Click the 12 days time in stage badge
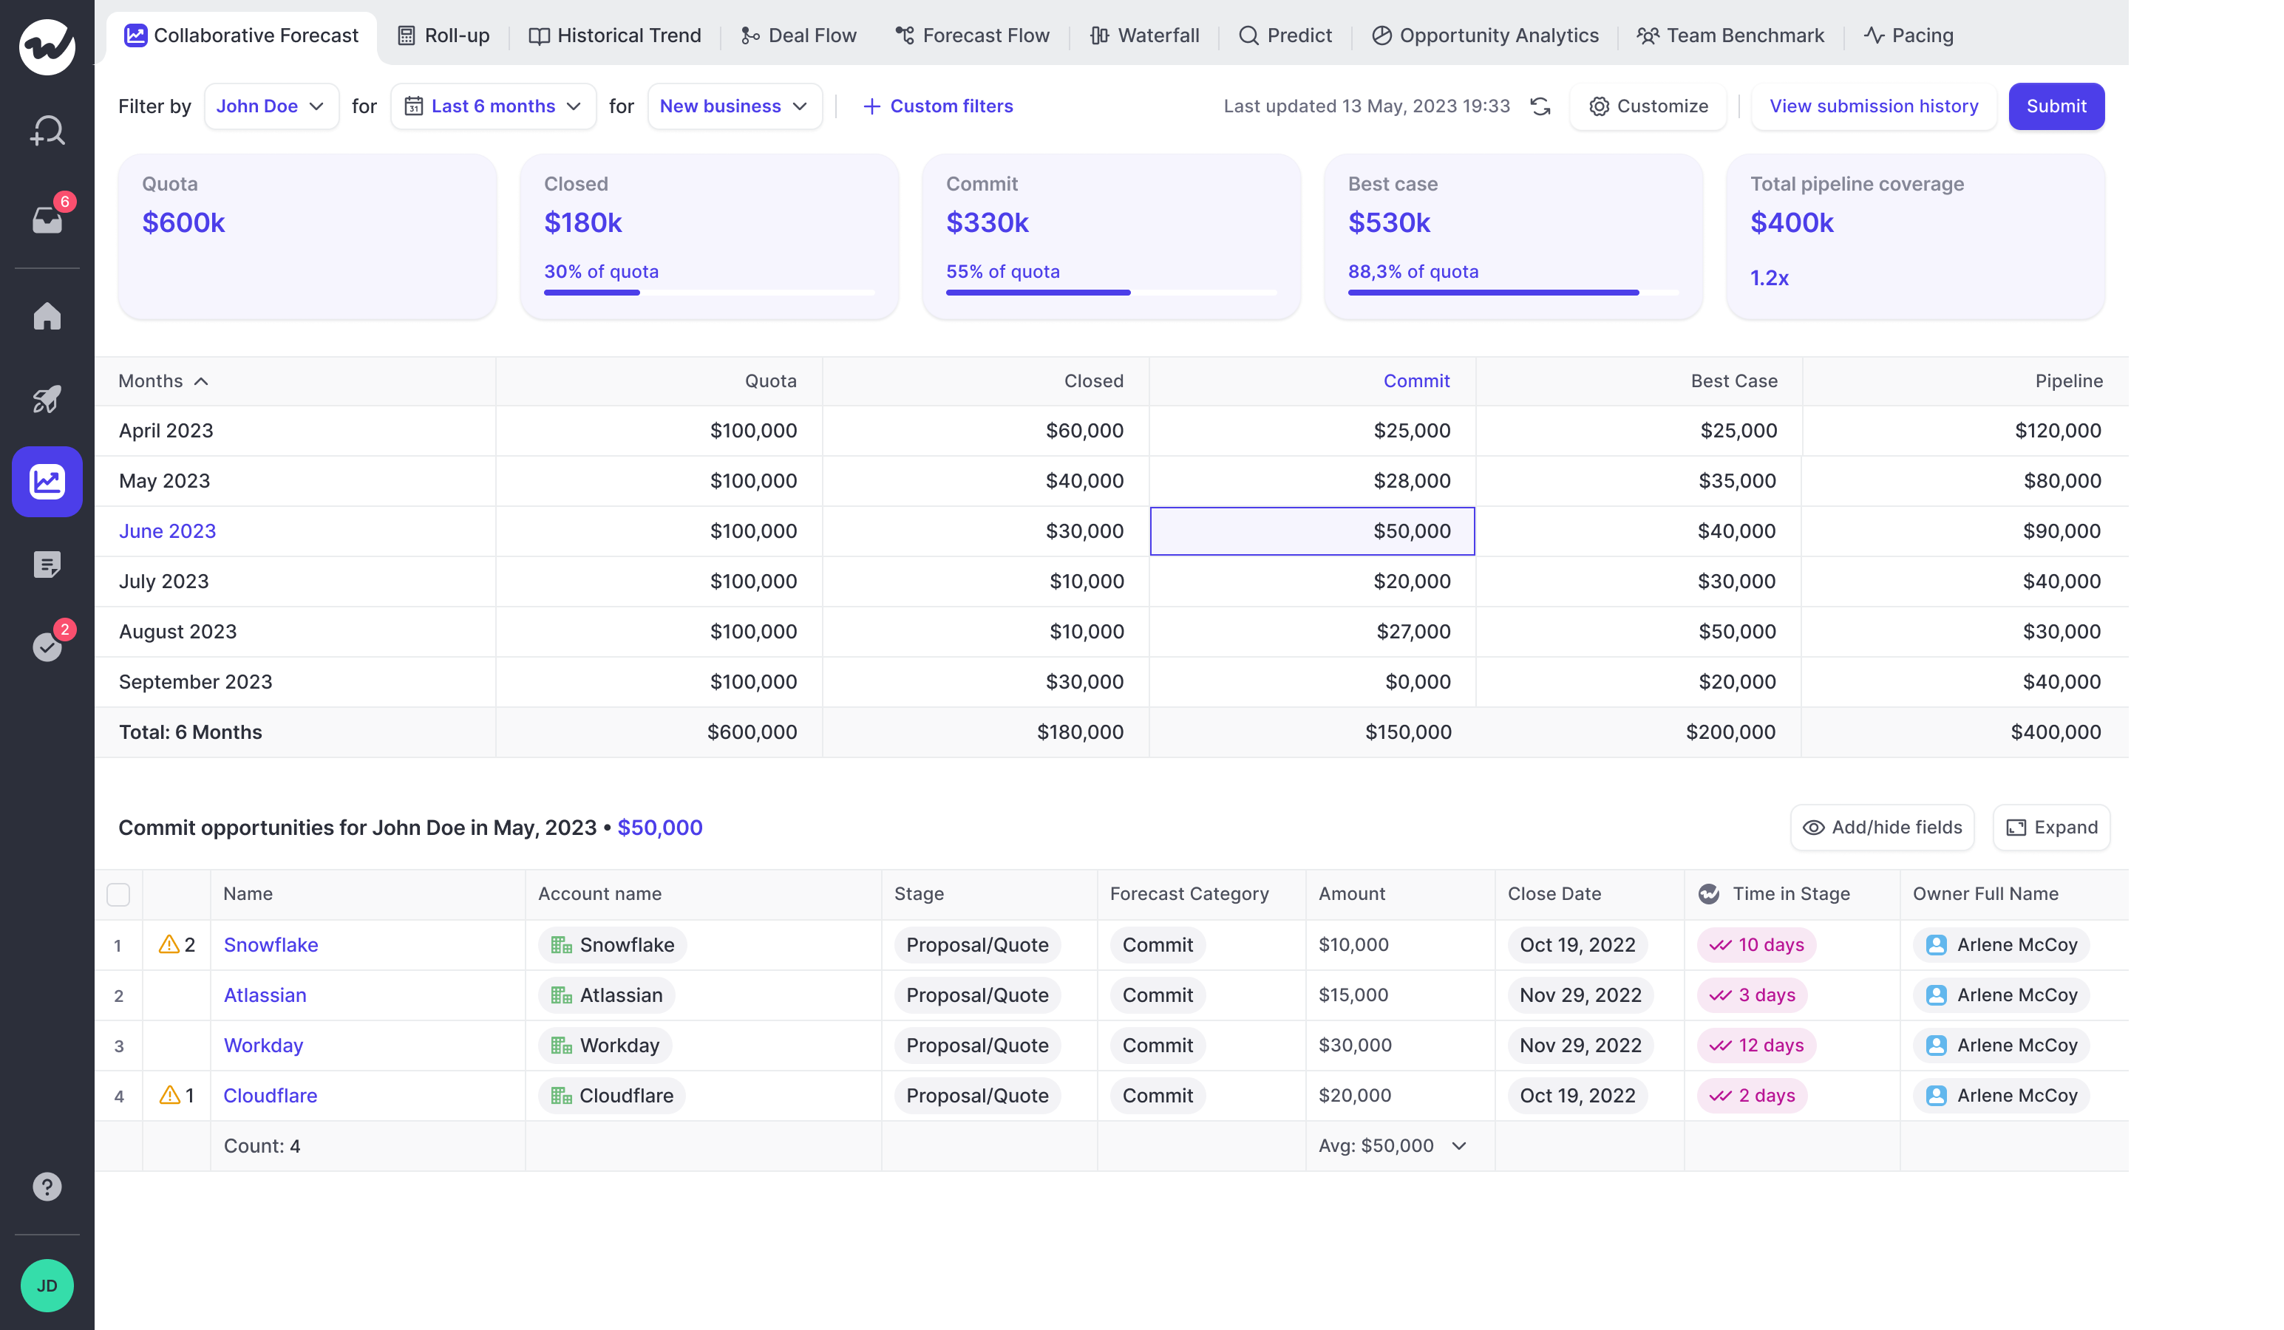This screenshot has width=2284, height=1330. click(1756, 1045)
